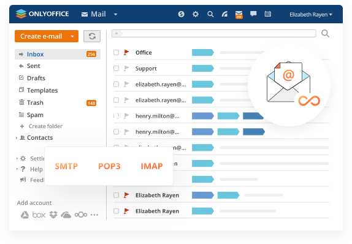Expand the Contacts tree section

pos(17,138)
